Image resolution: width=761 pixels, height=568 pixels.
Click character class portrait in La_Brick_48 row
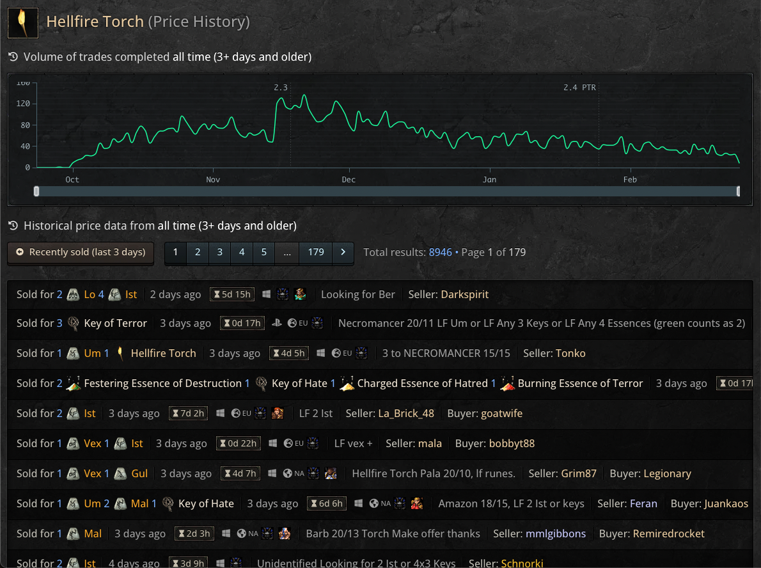pos(278,413)
